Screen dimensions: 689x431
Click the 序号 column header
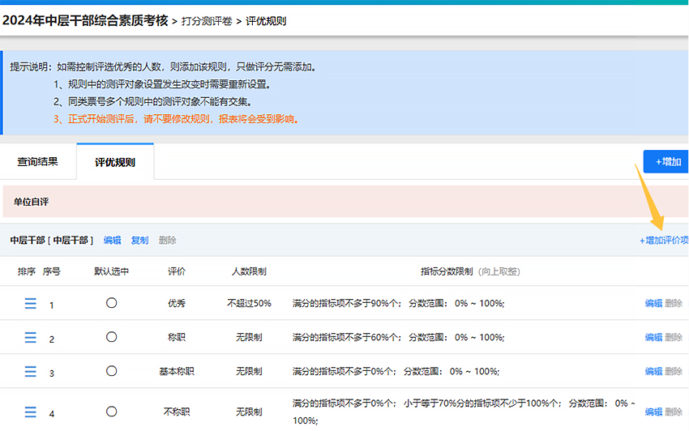51,271
